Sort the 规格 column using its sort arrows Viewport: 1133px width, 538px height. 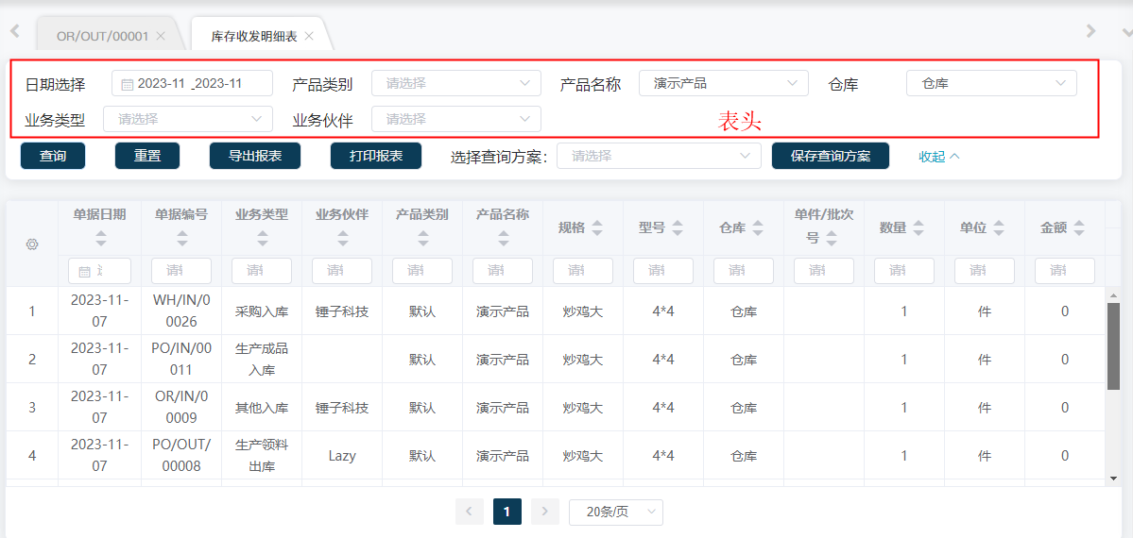[x=597, y=228]
